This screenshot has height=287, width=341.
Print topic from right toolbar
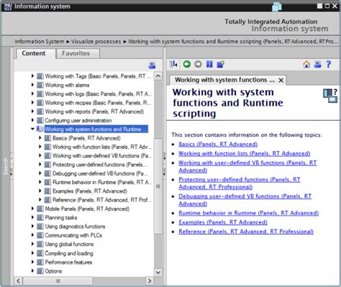point(317,64)
